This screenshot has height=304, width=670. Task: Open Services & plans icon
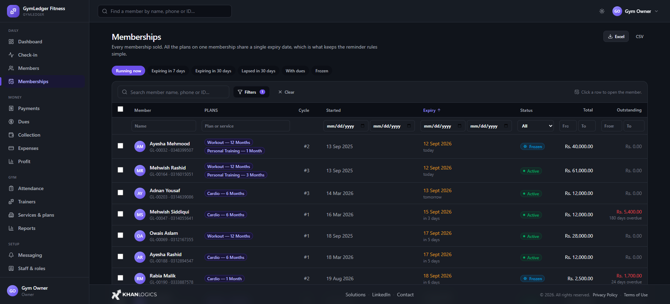11,215
